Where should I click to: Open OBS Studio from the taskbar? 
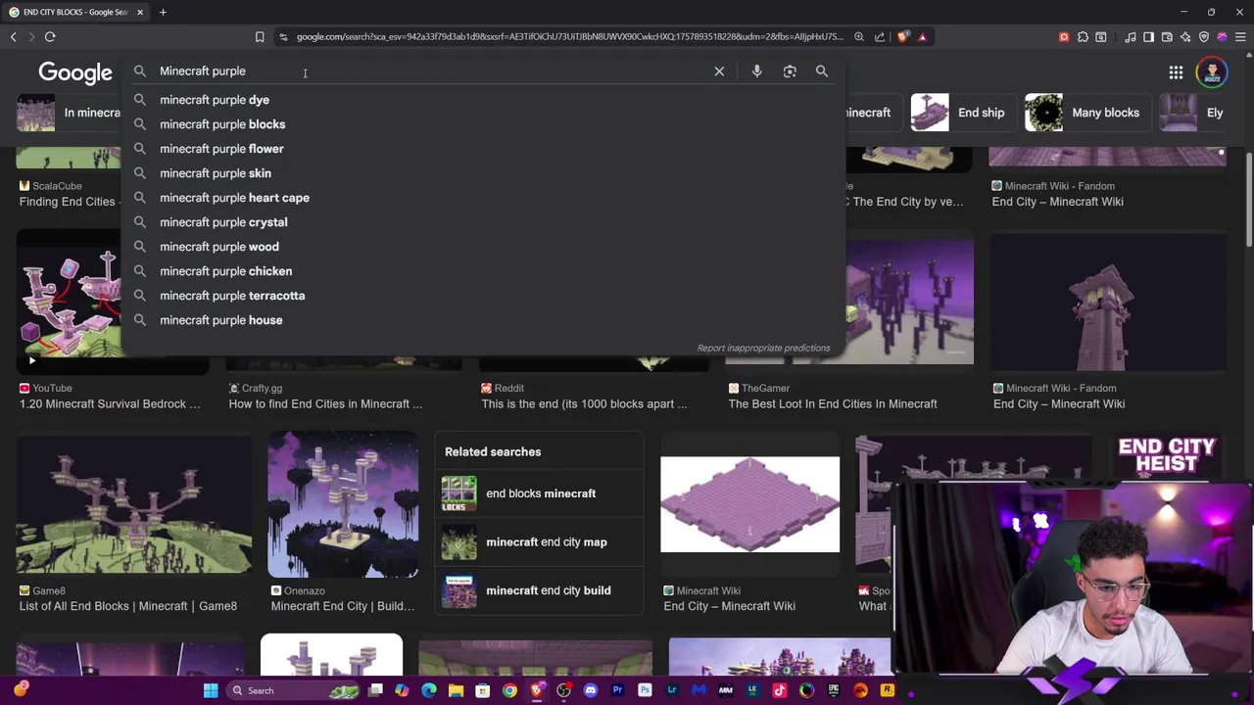(562, 690)
